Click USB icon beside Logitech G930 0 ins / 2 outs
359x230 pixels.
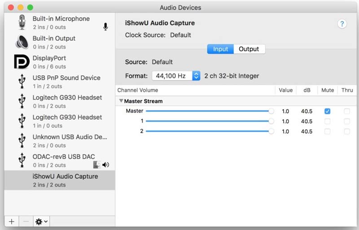point(22,101)
